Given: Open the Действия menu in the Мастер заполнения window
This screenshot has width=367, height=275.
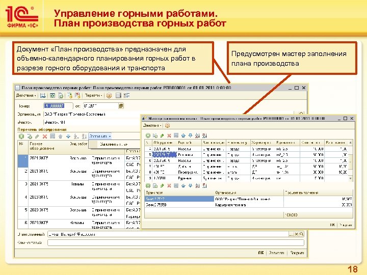Looking at the screenshot, I should [152, 126].
